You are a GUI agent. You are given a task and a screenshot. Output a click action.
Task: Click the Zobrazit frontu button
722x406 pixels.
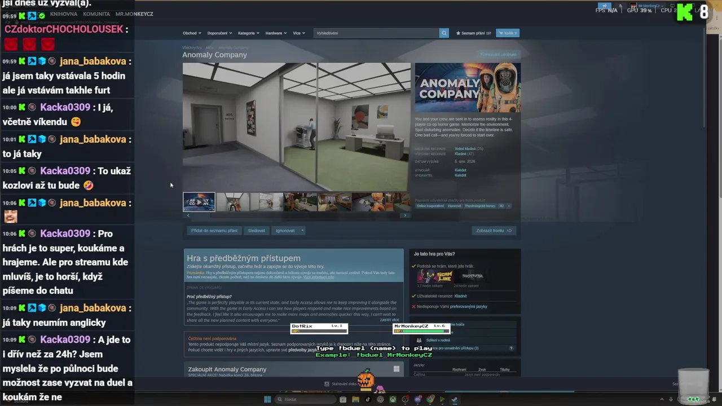494,230
